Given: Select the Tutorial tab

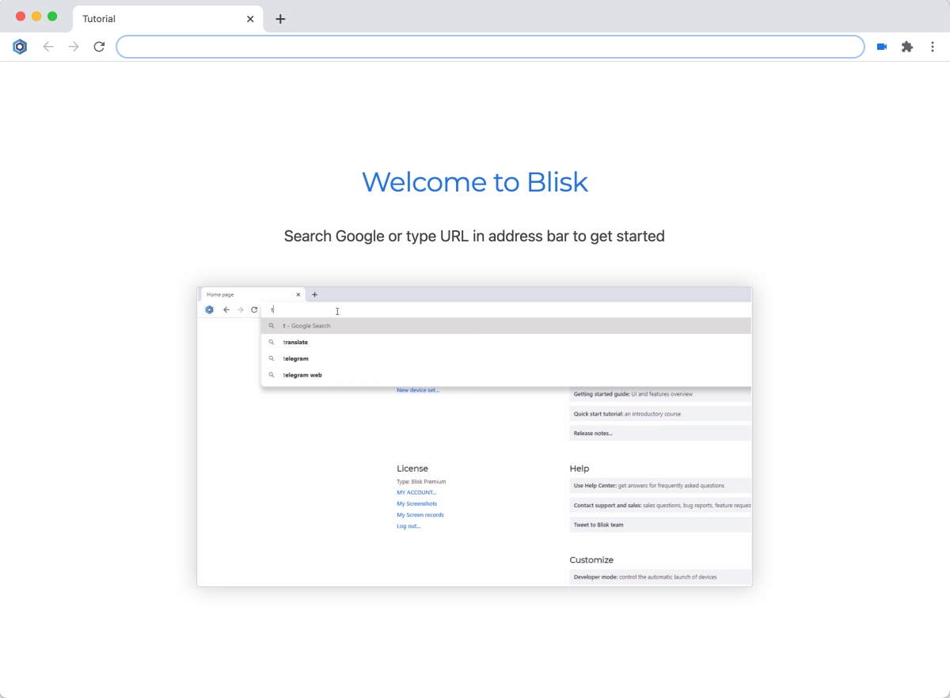Looking at the screenshot, I should click(x=166, y=19).
